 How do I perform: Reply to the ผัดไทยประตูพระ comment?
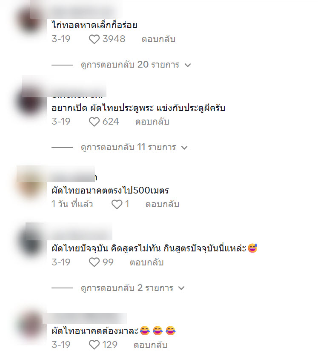point(152,122)
